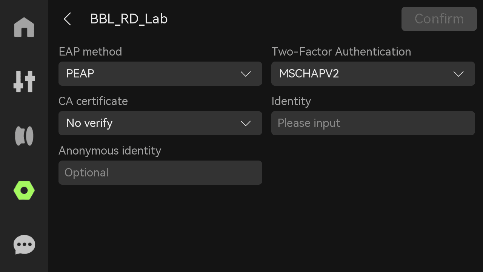Open the messages chat bubble icon
This screenshot has width=483, height=272.
pos(24,245)
